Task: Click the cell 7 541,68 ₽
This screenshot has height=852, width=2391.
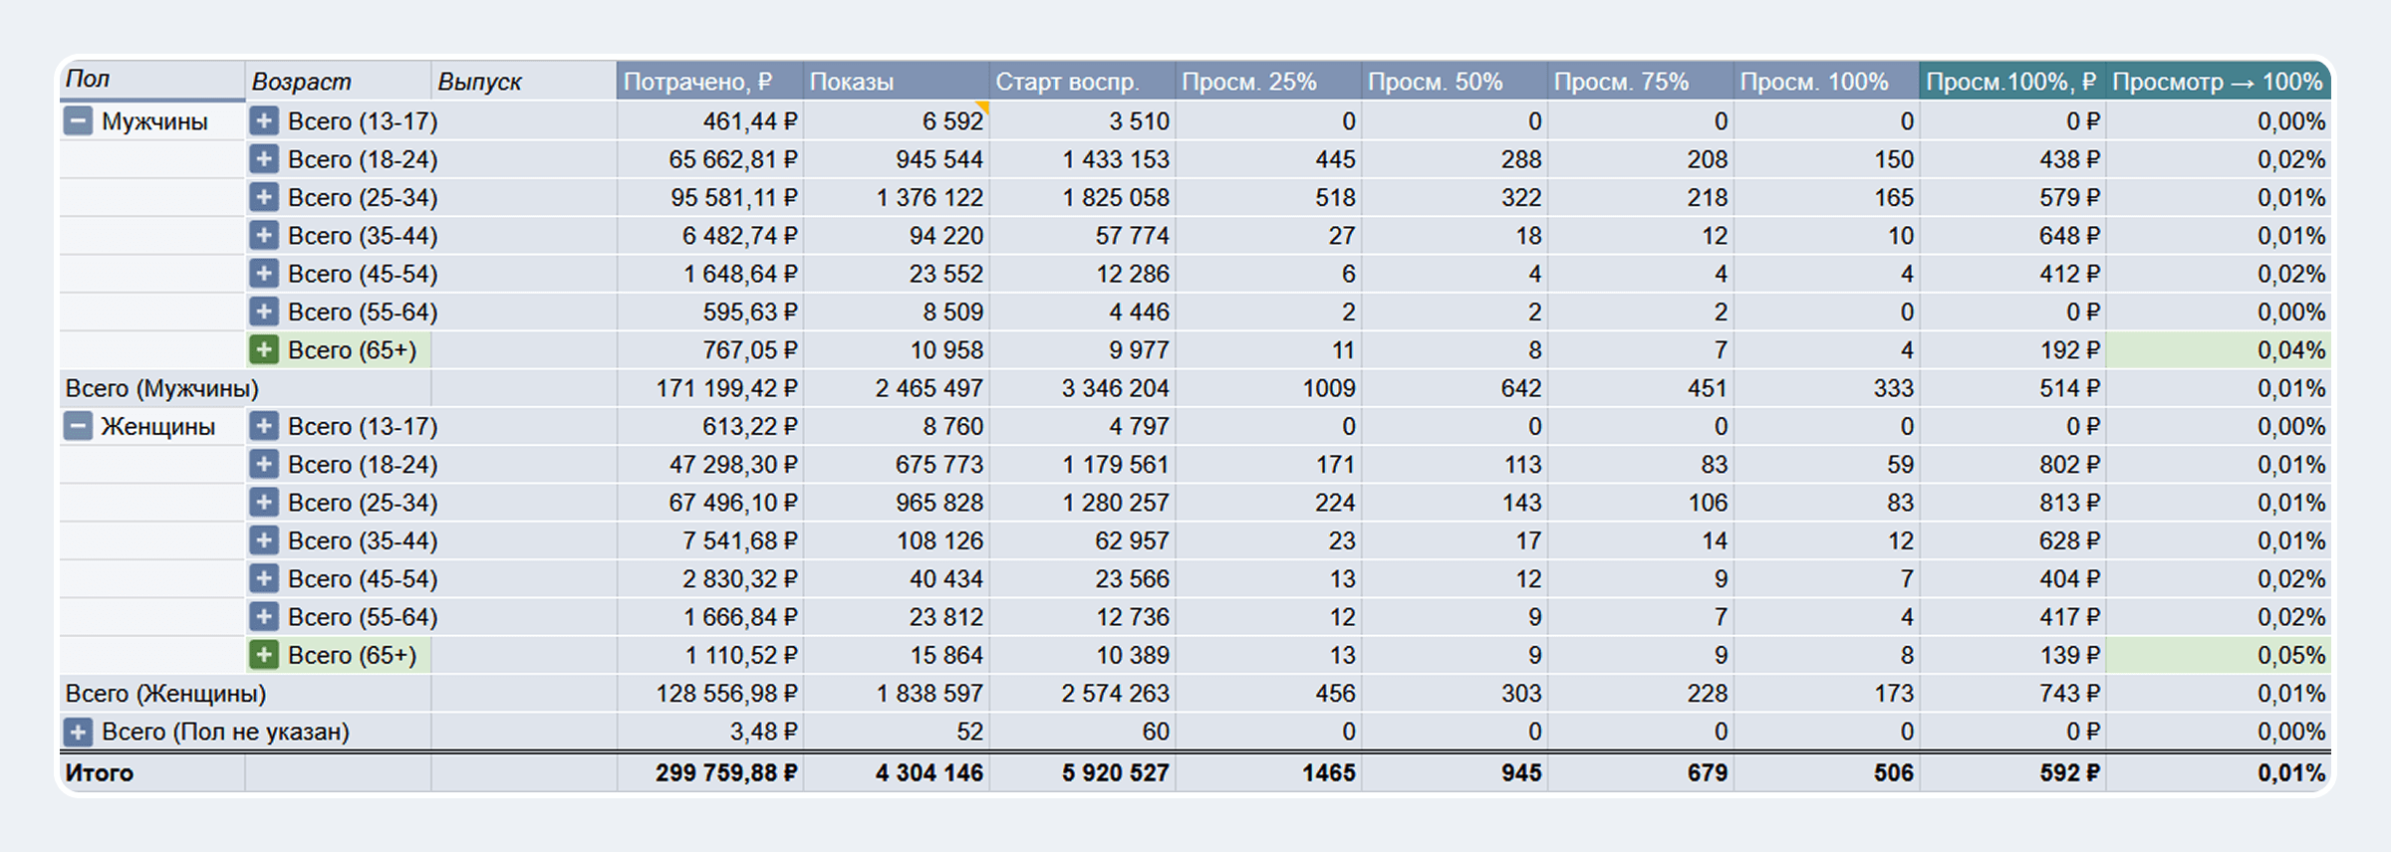Action: (x=710, y=540)
